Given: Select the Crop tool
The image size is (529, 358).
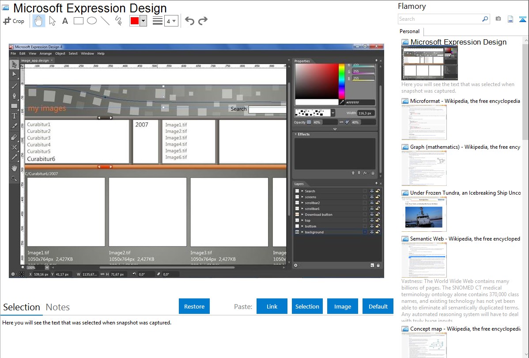Looking at the screenshot, I should [x=14, y=21].
